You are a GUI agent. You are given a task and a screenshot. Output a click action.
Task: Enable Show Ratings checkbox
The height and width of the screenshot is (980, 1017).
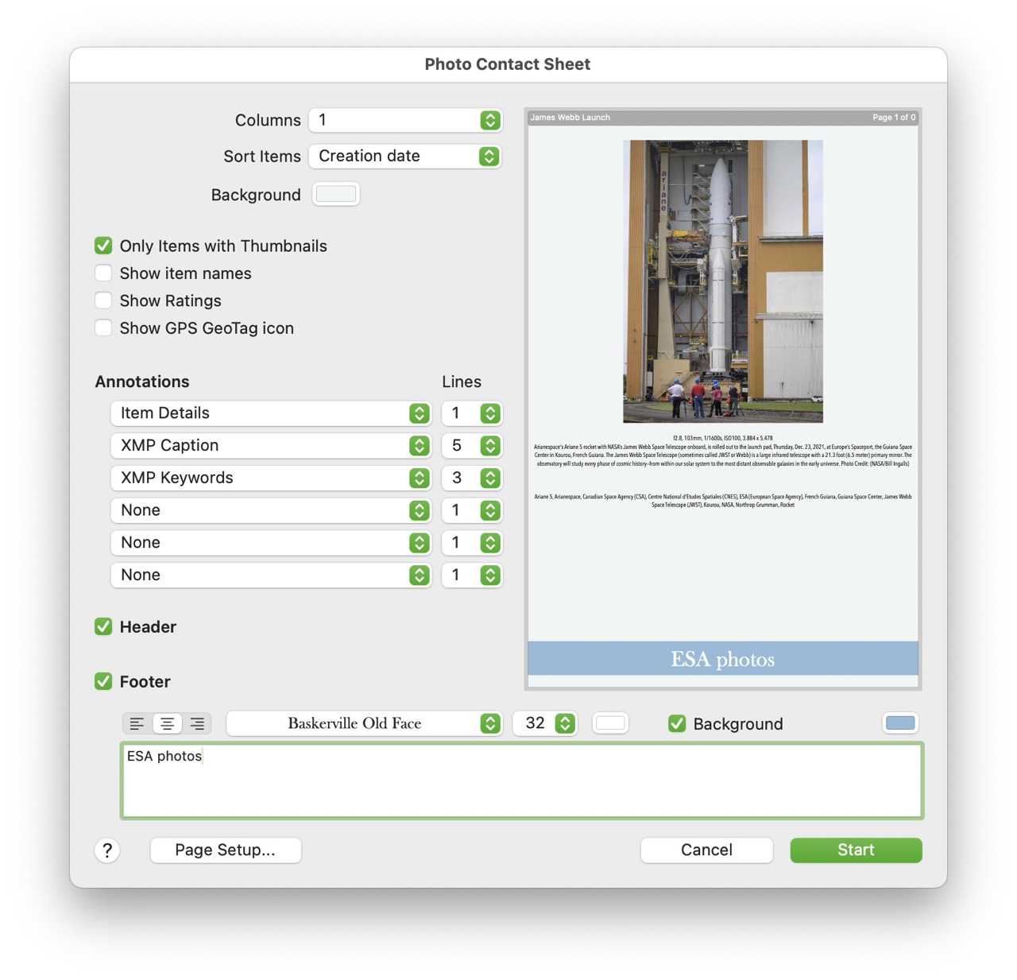(103, 300)
